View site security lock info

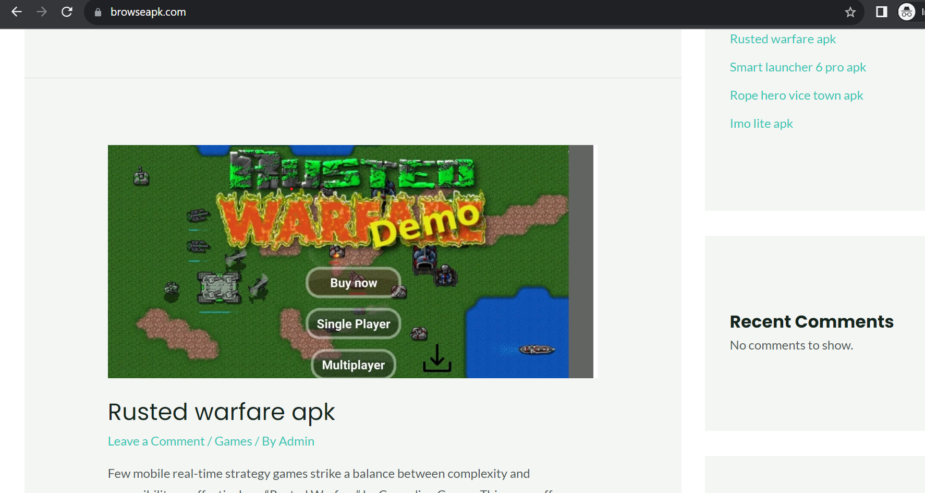coord(98,12)
